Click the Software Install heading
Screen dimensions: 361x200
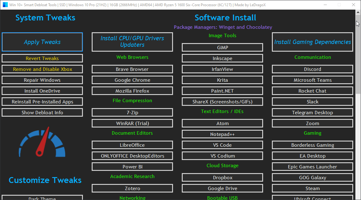click(225, 18)
